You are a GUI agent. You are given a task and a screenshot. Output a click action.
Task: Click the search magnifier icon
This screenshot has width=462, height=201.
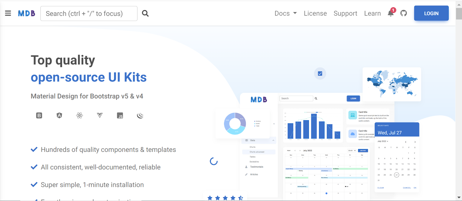(x=146, y=13)
